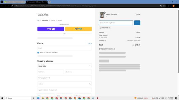This screenshot has width=179, height=100.
Task: Open the notification center
Action: (x=176, y=98)
